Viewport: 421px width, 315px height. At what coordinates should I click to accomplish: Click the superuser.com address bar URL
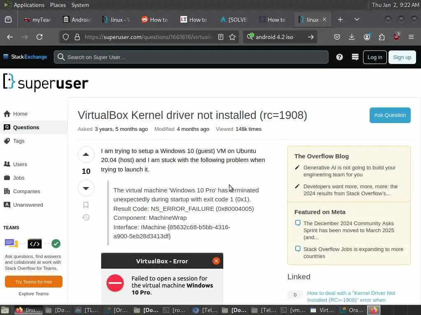click(x=148, y=37)
